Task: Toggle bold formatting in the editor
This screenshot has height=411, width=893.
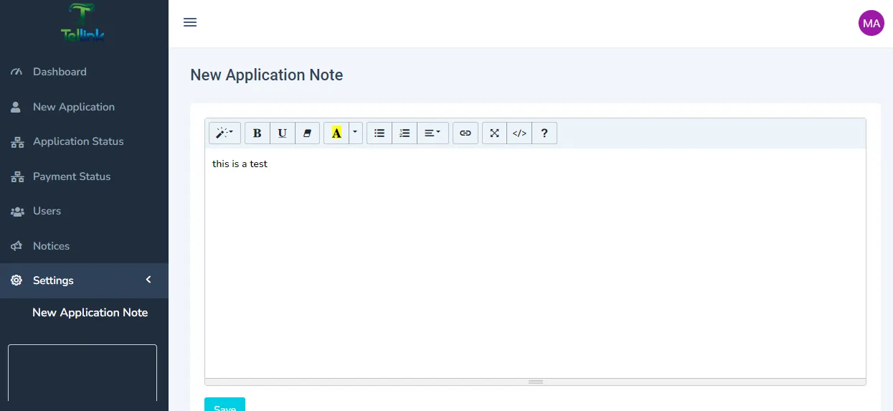Action: click(x=257, y=133)
